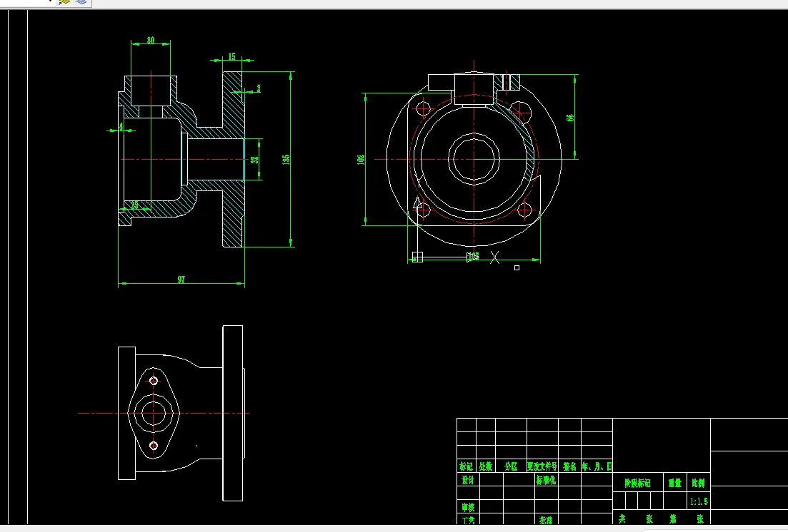Click the 重量 label
The image size is (788, 532).
pos(675,483)
